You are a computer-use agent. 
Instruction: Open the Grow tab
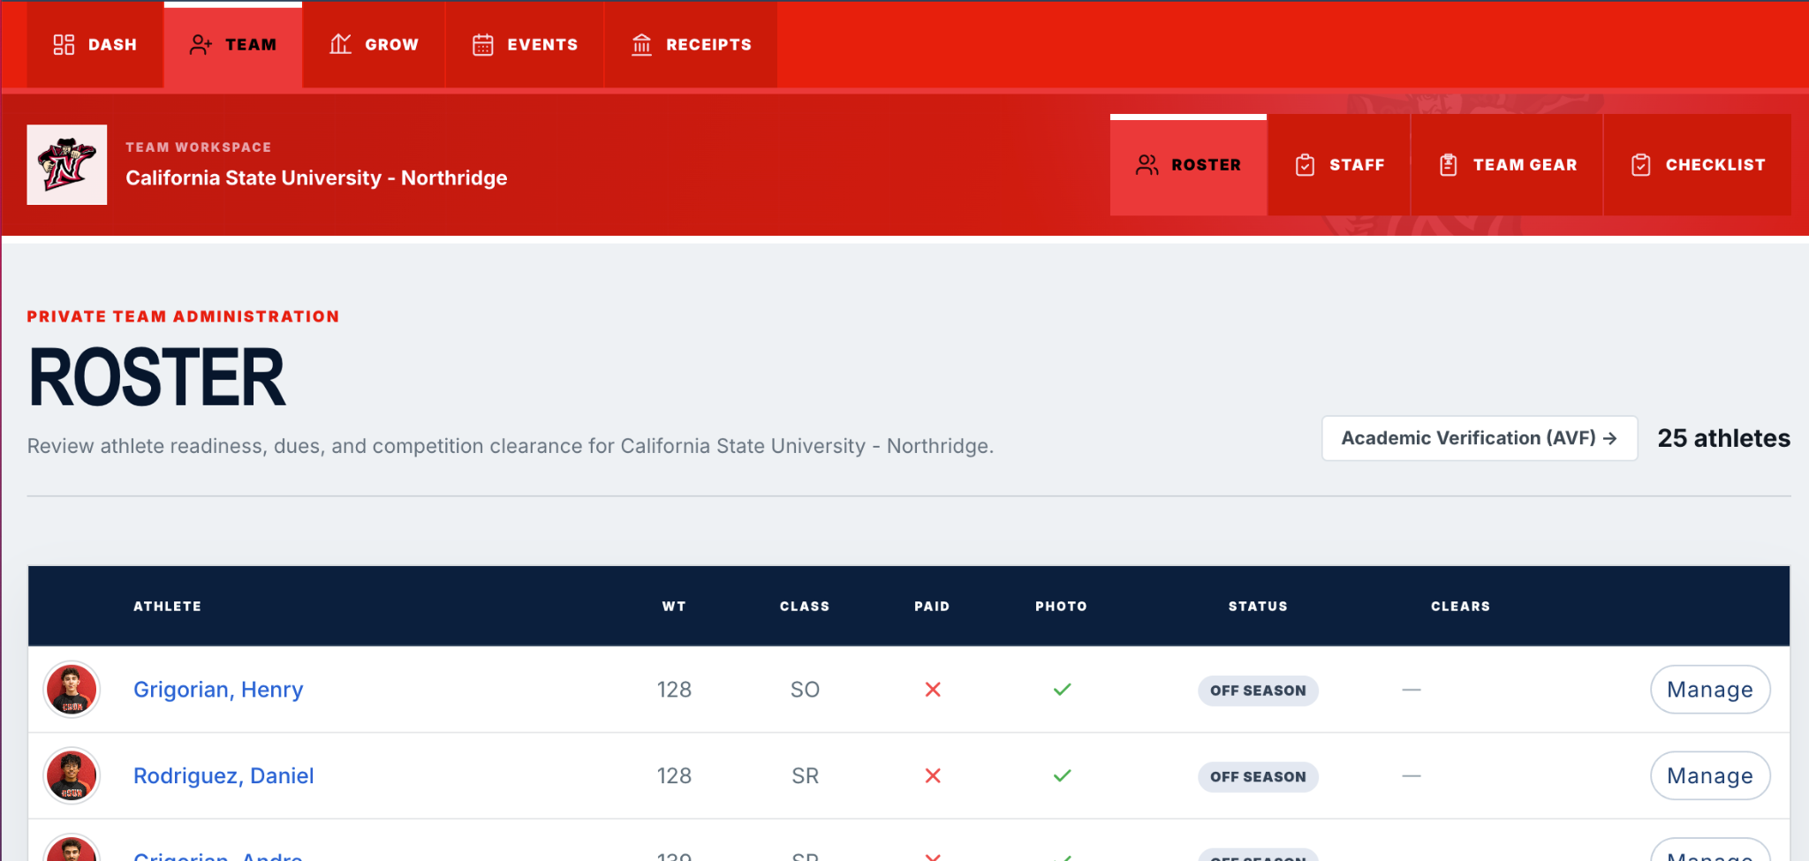[x=374, y=44]
